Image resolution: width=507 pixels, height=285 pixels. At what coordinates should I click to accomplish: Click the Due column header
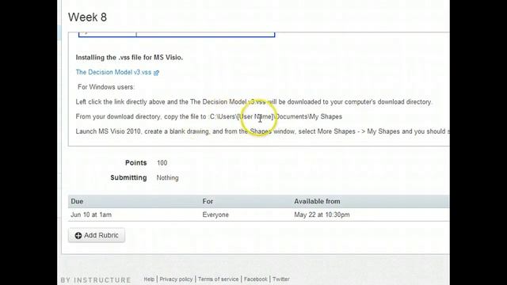(x=77, y=201)
